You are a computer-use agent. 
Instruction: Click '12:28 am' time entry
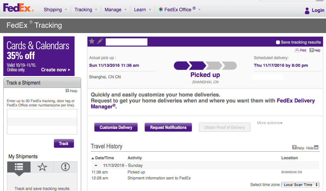pyautogui.click(x=100, y=178)
